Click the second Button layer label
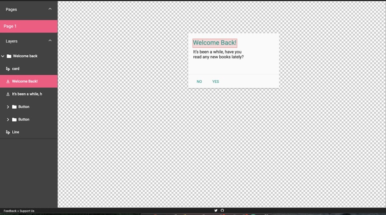Viewport: 386px width, 215px height. point(24,120)
